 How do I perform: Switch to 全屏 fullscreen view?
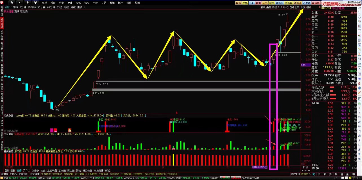pos(297,7)
